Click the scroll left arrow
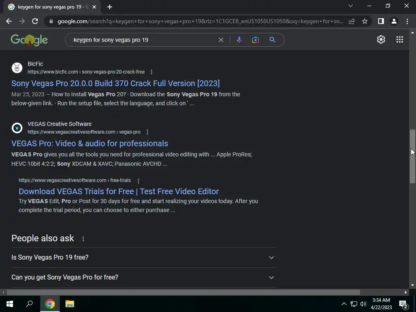The image size is (416, 312). (x=3, y=292)
